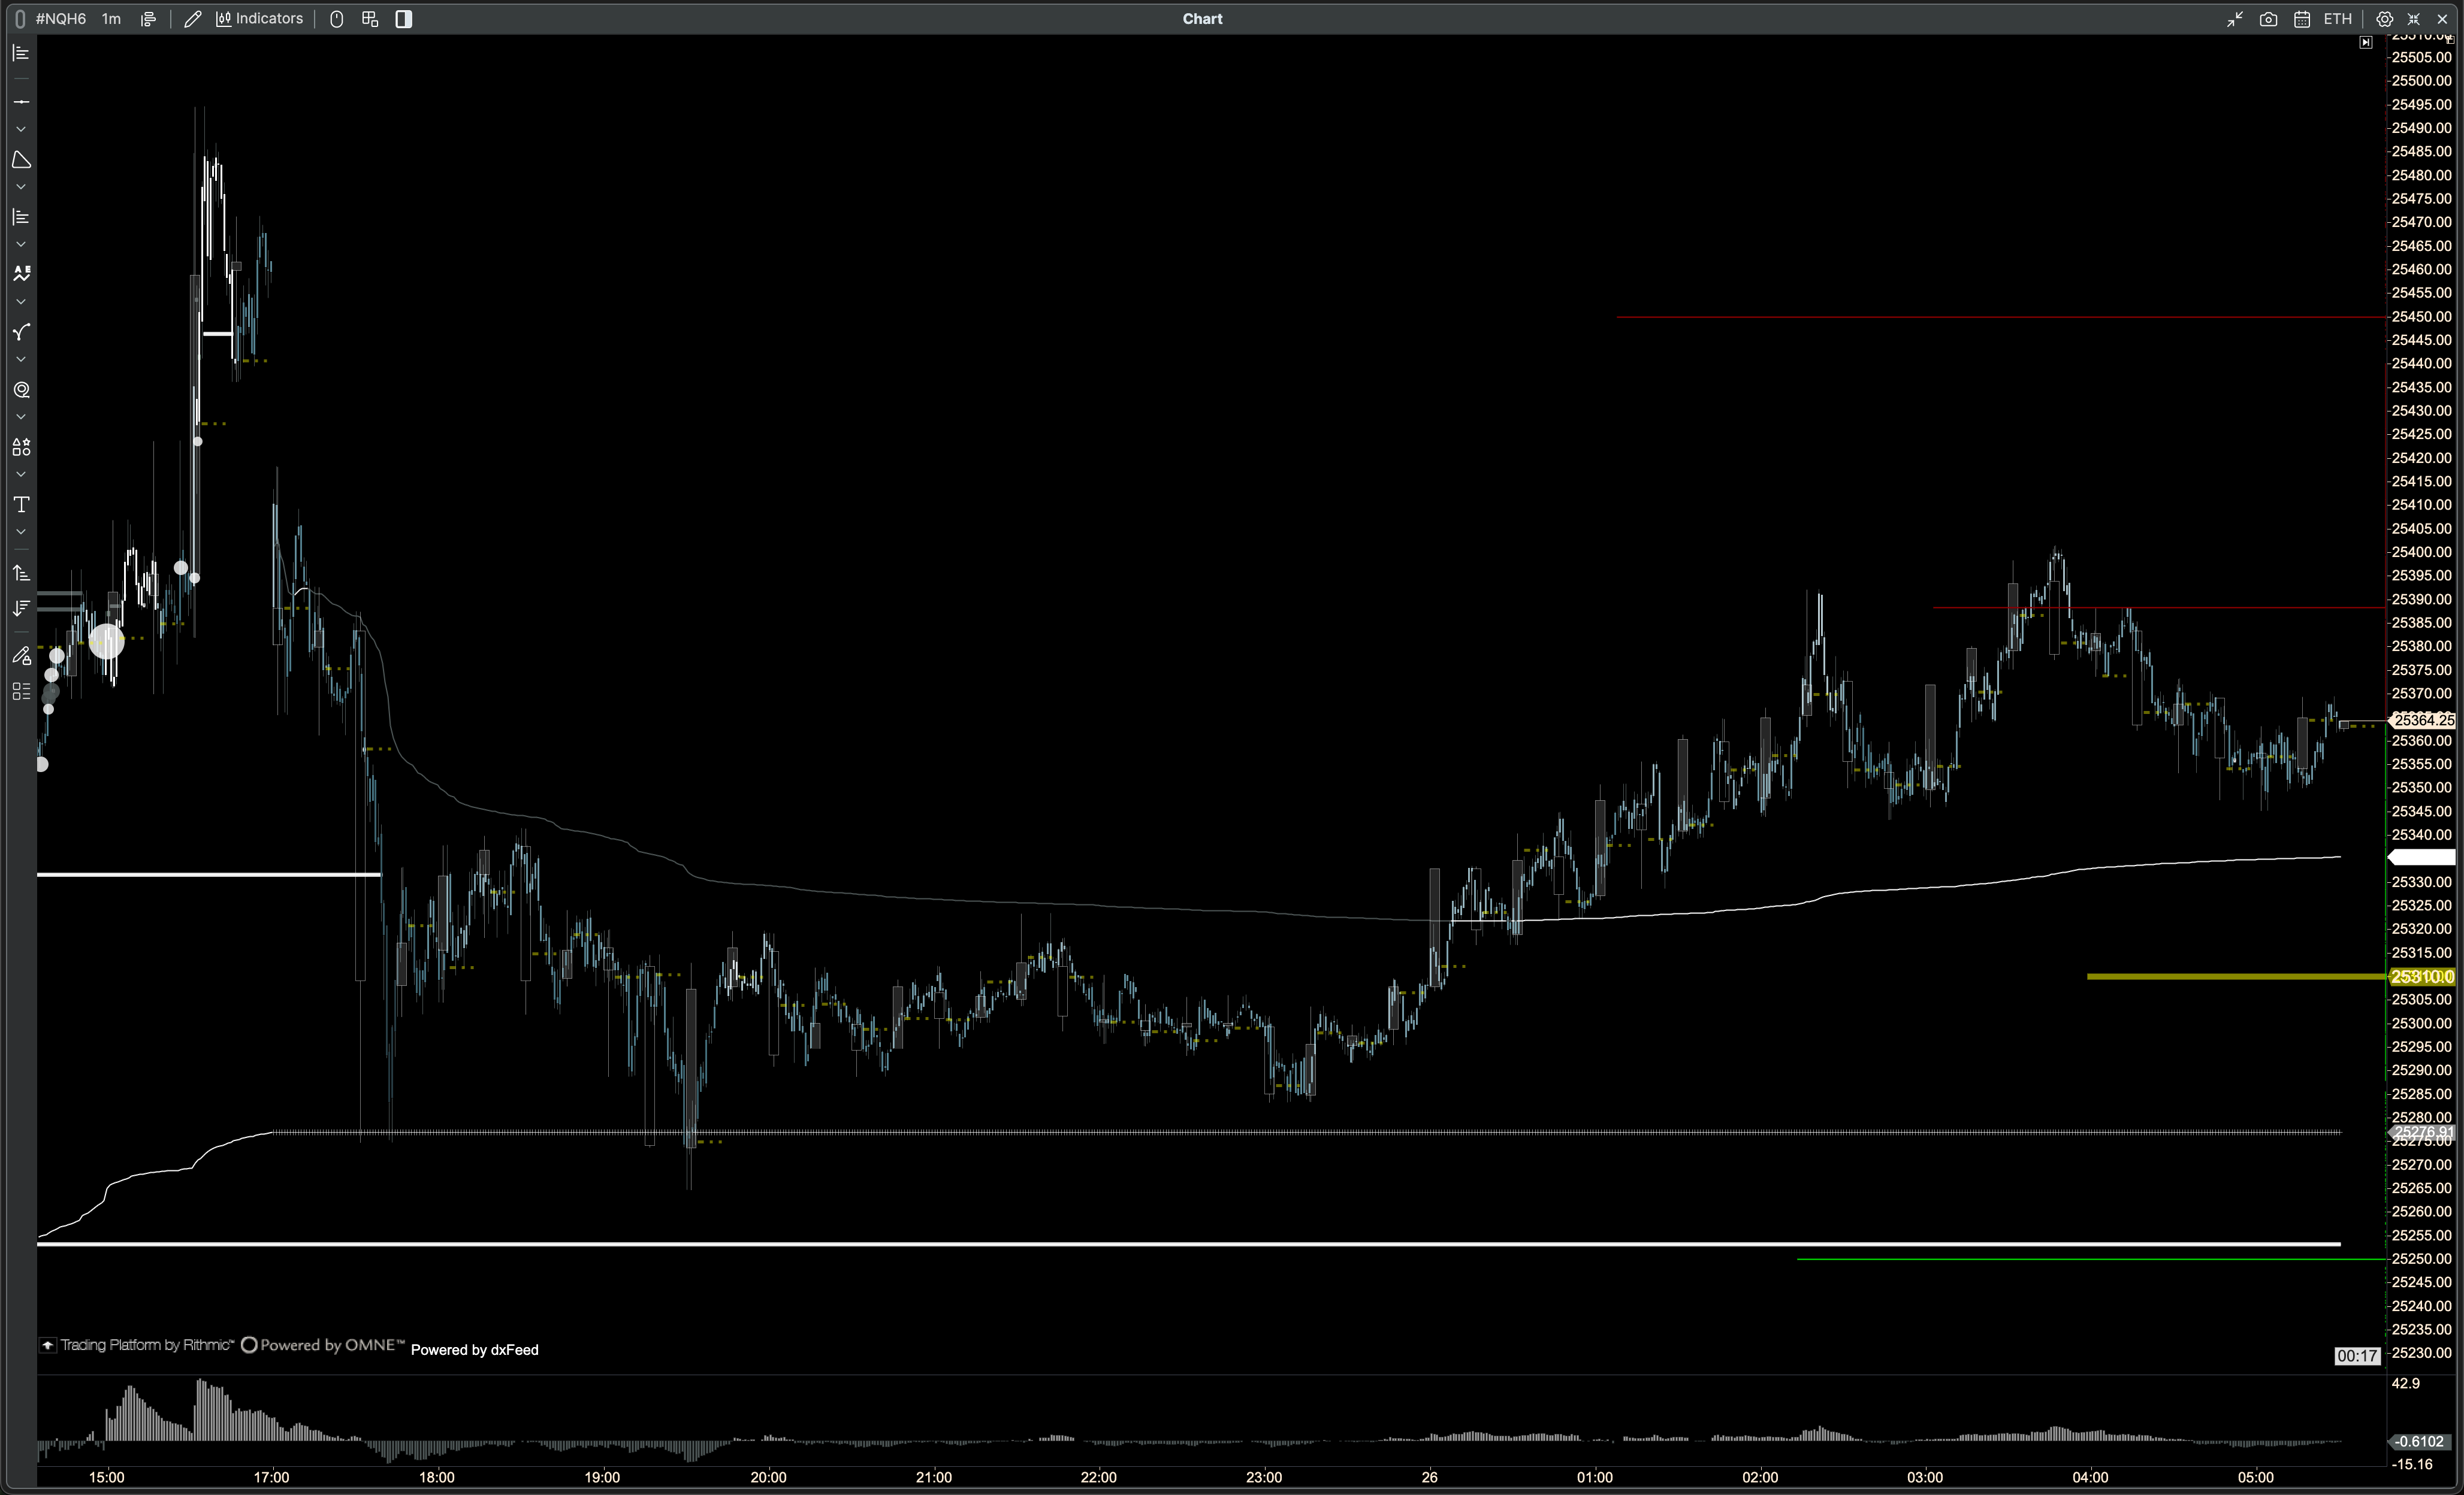Switch the ETH session setting
The height and width of the screenshot is (1495, 2464).
coord(2337,19)
